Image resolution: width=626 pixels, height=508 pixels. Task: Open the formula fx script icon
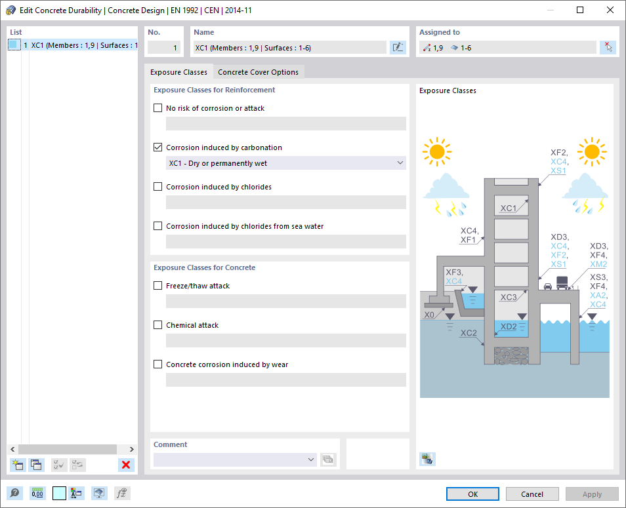tap(122, 493)
